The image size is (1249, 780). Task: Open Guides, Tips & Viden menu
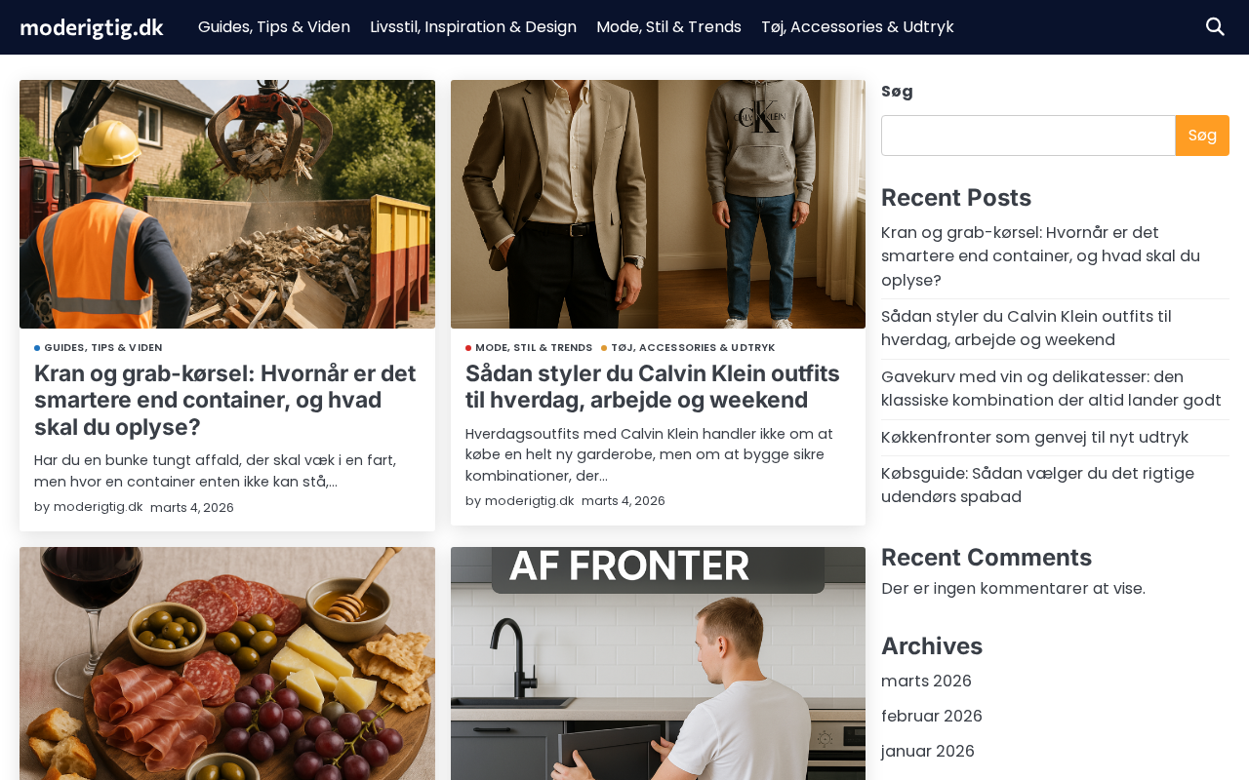point(274,27)
